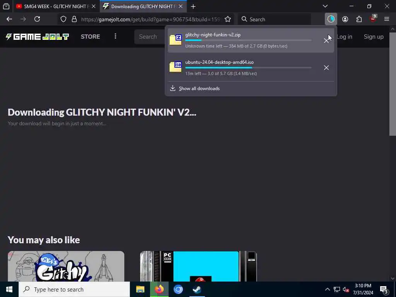Image resolution: width=396 pixels, height=297 pixels.
Task: Bookmark this page with star icon
Action: pyautogui.click(x=228, y=19)
